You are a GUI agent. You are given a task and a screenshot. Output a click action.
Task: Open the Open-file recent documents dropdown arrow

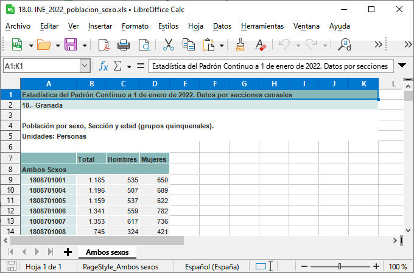click(58, 46)
